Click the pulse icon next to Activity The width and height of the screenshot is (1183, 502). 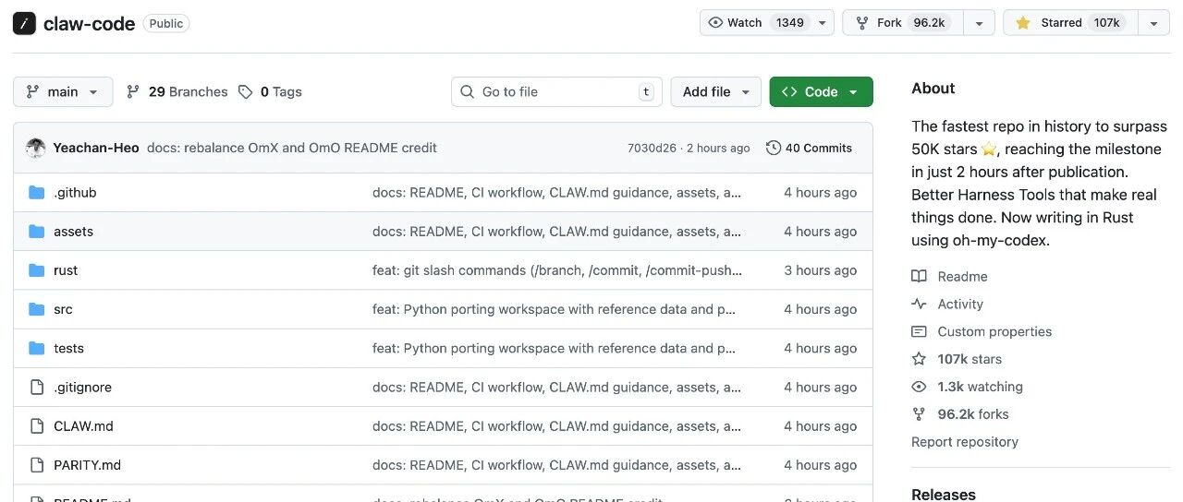pos(919,304)
